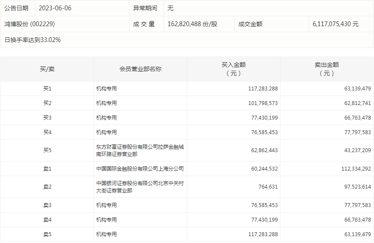Click 机构专用 in the 买3 row
The image size is (374, 243).
(106, 118)
